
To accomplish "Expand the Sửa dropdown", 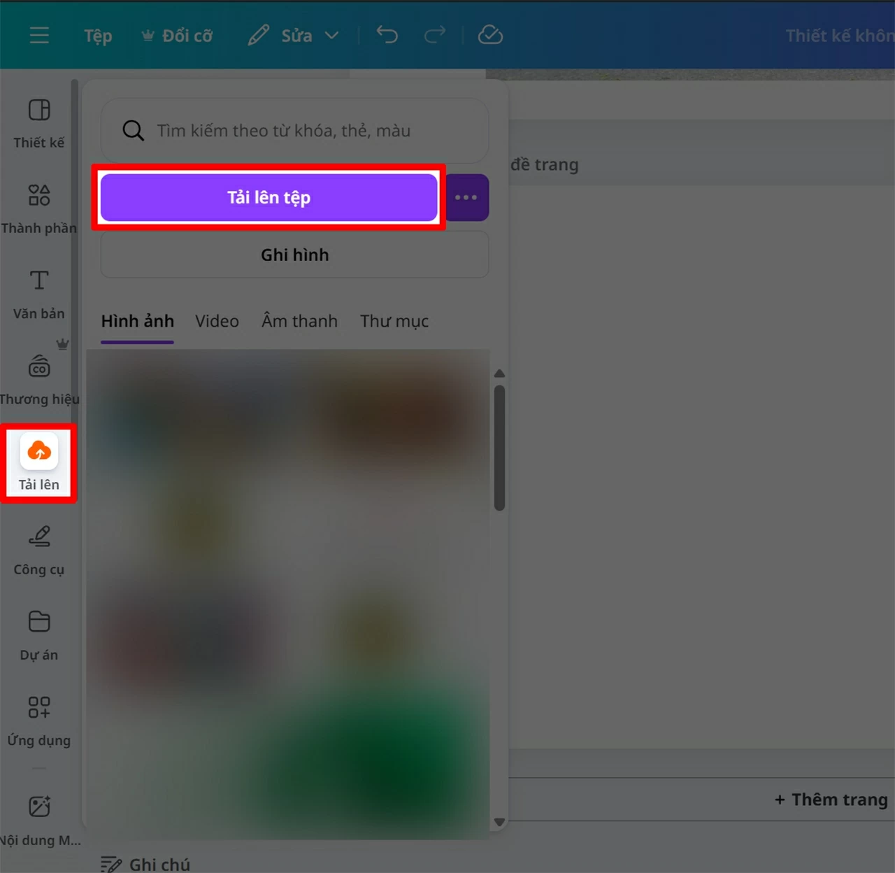I will [331, 35].
